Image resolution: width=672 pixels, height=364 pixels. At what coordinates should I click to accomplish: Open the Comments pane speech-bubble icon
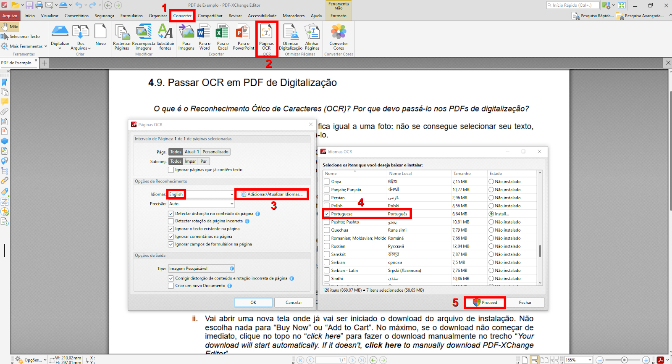coord(5,102)
